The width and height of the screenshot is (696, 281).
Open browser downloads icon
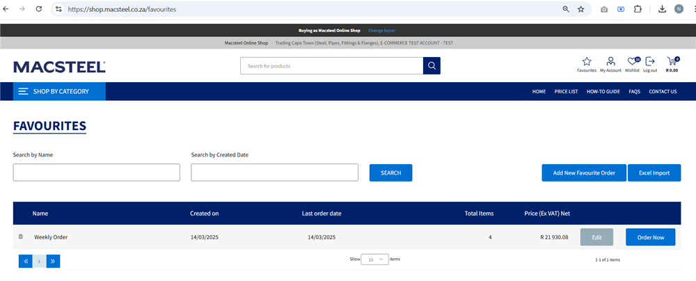[662, 9]
